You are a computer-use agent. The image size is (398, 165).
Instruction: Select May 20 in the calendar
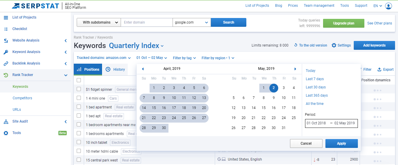pos(243,118)
